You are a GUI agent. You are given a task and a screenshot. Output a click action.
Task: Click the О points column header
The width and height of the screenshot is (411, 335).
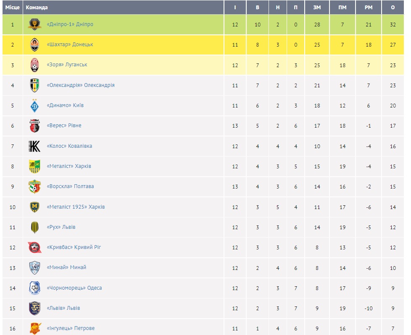pyautogui.click(x=393, y=7)
